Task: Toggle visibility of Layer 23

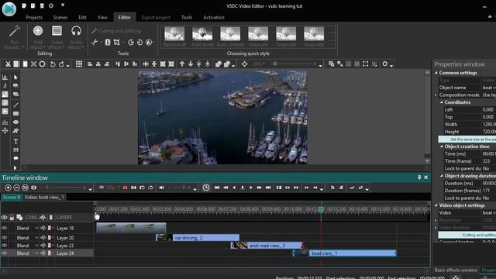Action: (x=4, y=246)
